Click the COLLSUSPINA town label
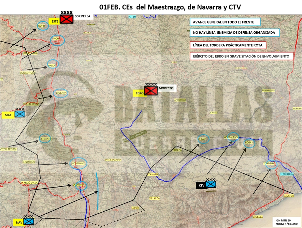302x228 pixels. pos(31,104)
